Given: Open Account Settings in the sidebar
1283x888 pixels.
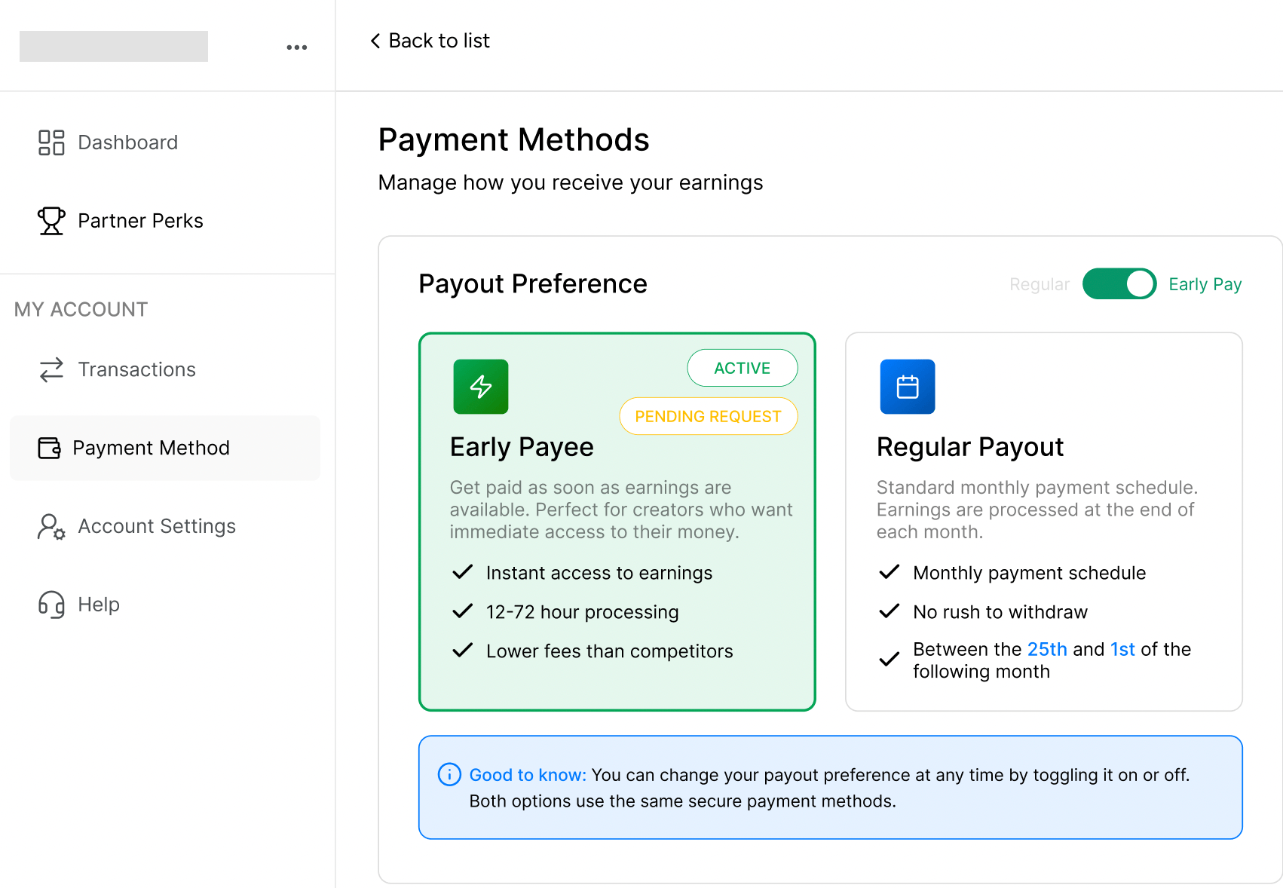Looking at the screenshot, I should 157,526.
